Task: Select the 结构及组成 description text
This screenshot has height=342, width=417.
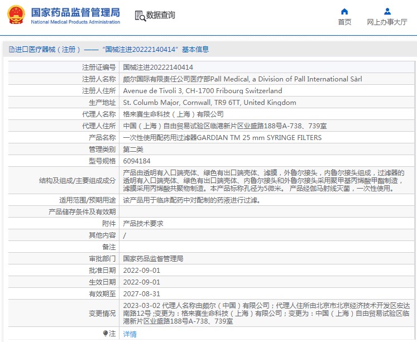Action: [263, 180]
